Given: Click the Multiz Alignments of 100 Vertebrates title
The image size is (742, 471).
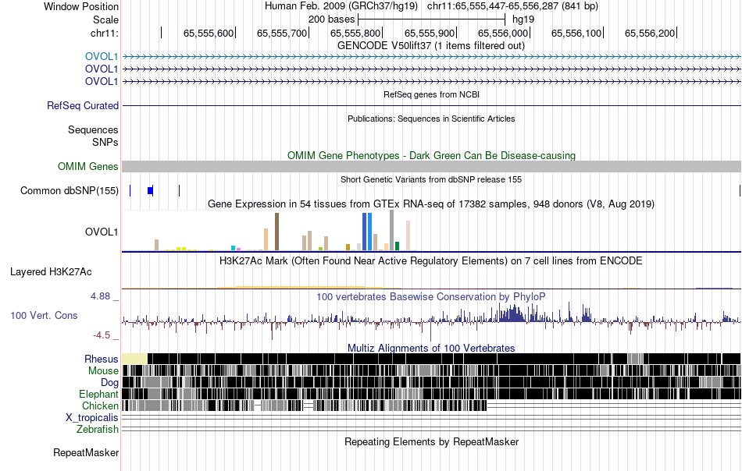Looking at the screenshot, I should 431,348.
